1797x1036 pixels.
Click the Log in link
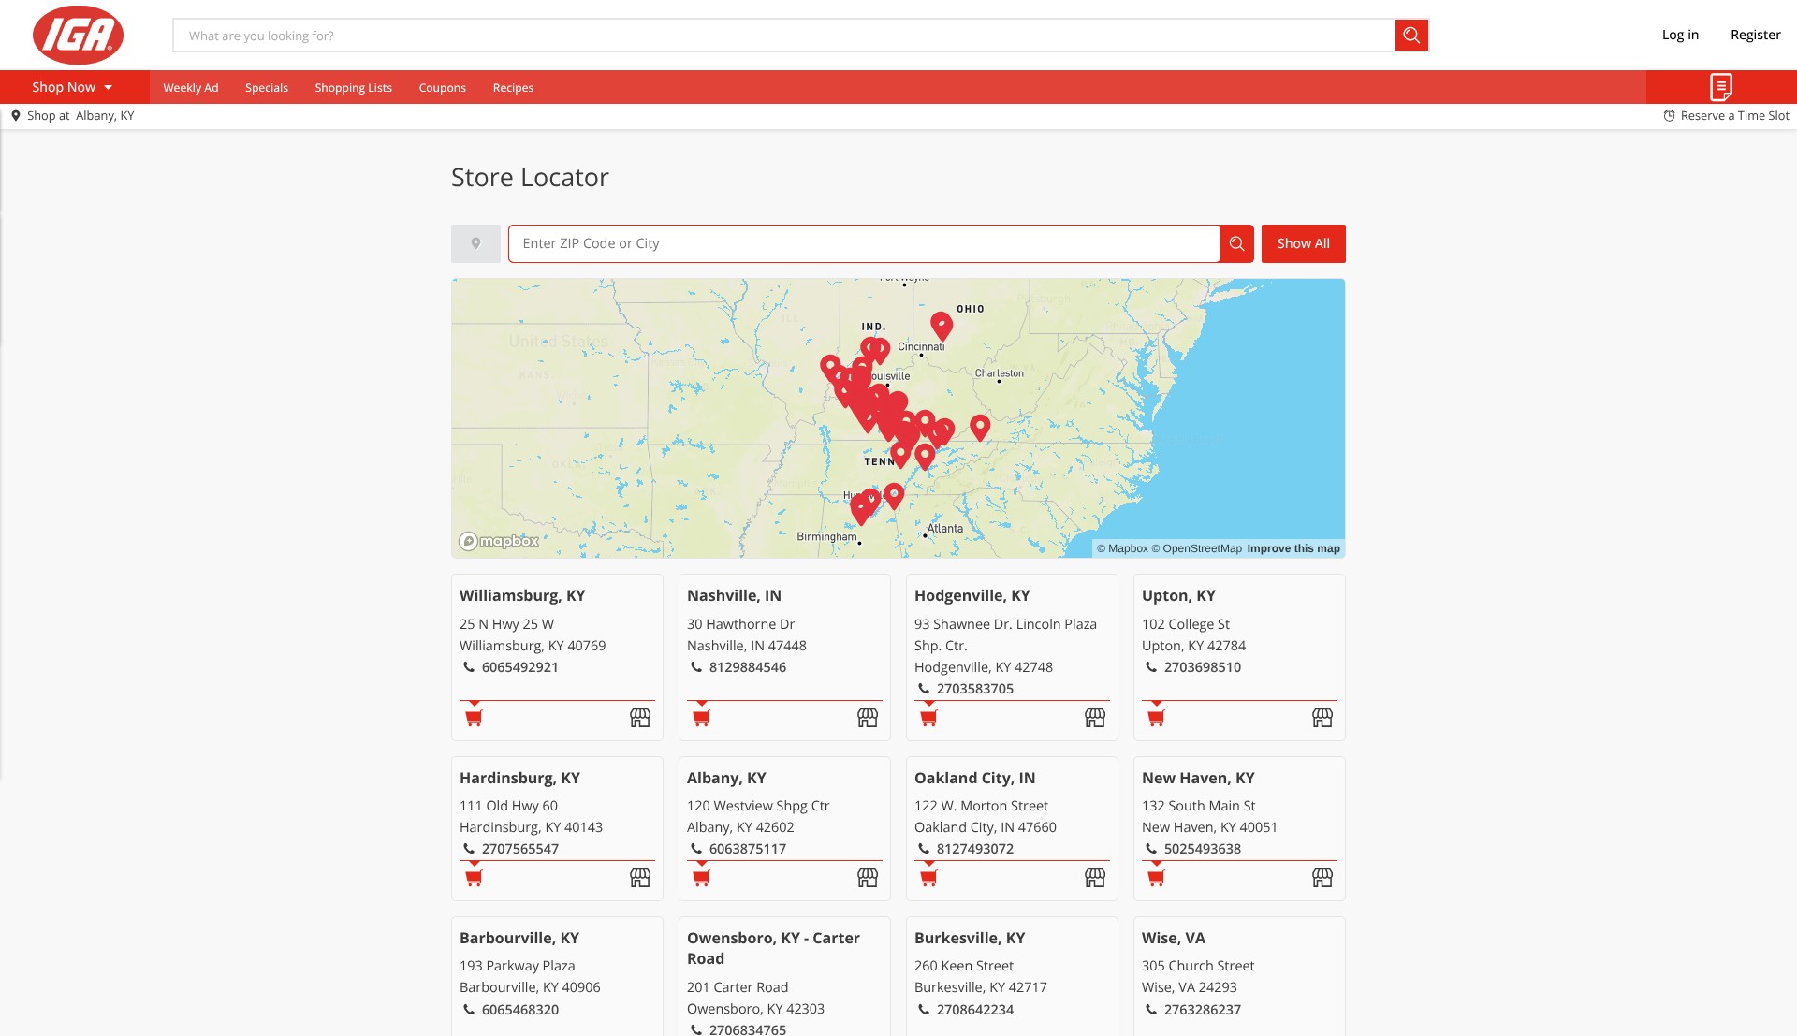pos(1680,35)
